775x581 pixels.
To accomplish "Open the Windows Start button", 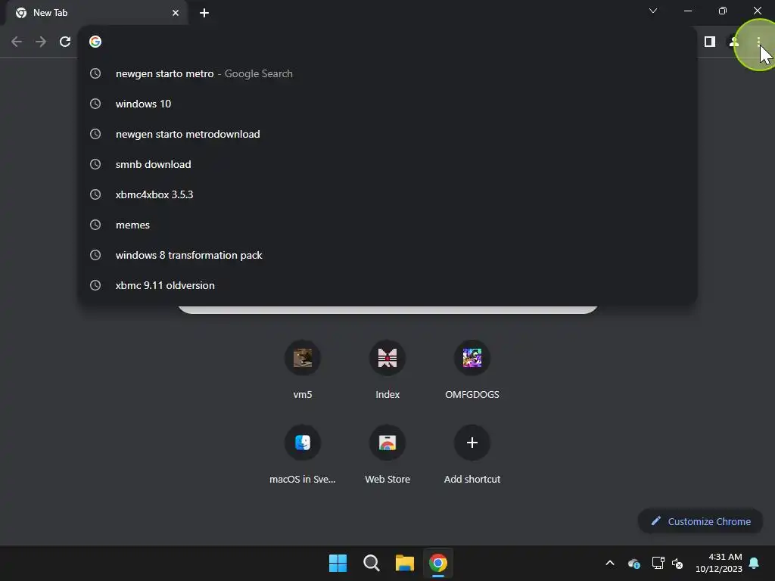I will (x=338, y=563).
